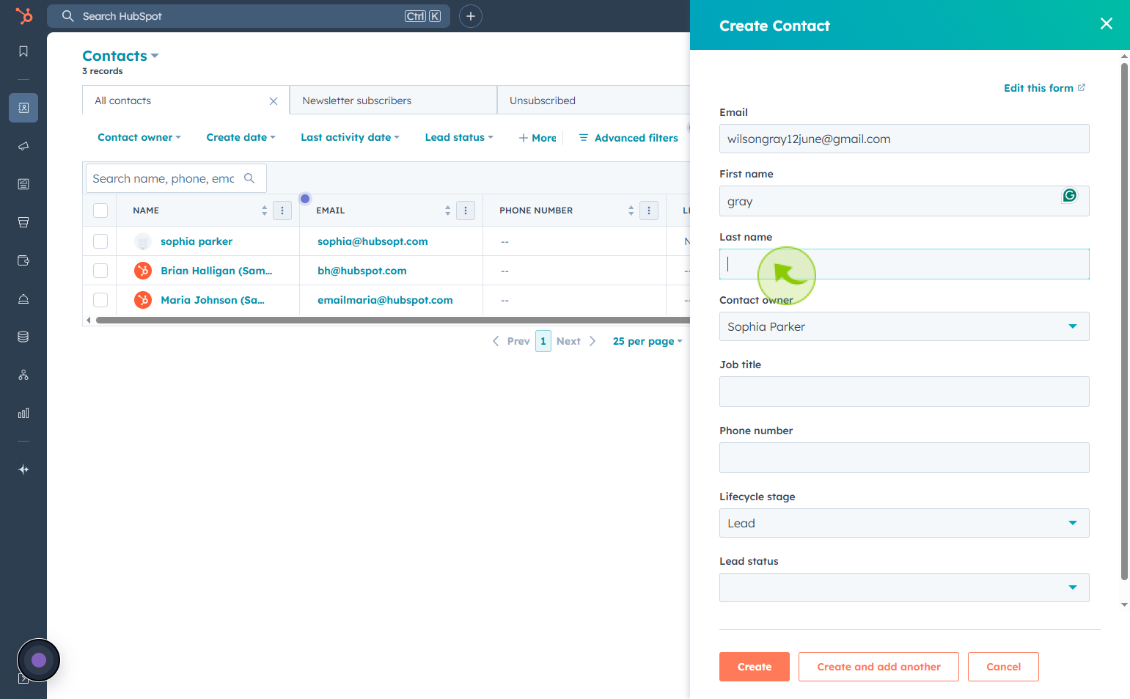Screen dimensions: 1130x699
Task: Open the Data management database icon
Action: [23, 337]
